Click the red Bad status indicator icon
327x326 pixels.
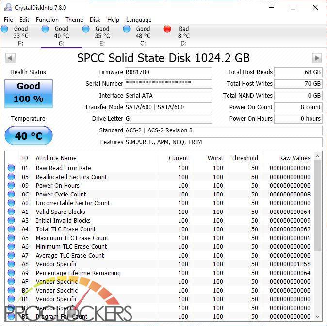167,29
